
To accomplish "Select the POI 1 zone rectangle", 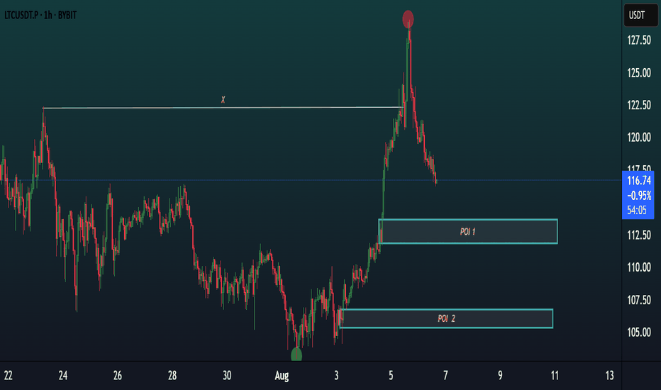I will [468, 231].
